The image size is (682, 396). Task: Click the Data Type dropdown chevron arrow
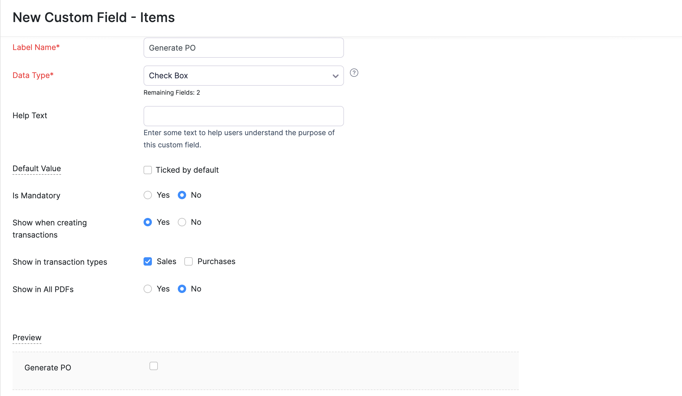point(335,76)
